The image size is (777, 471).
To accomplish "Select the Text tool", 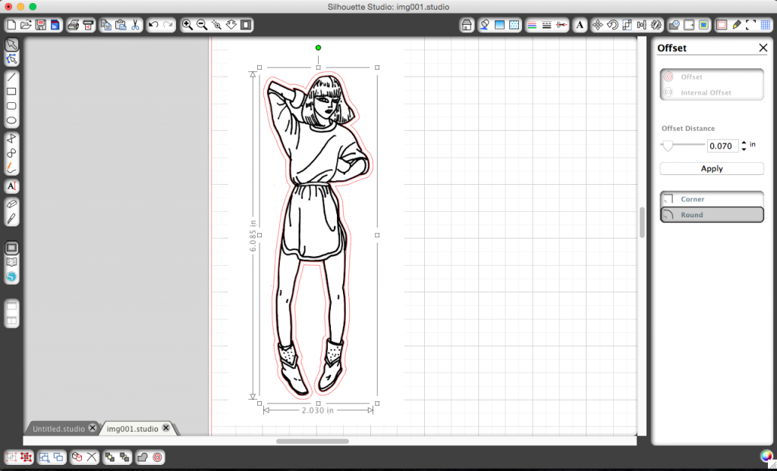I will 11,186.
